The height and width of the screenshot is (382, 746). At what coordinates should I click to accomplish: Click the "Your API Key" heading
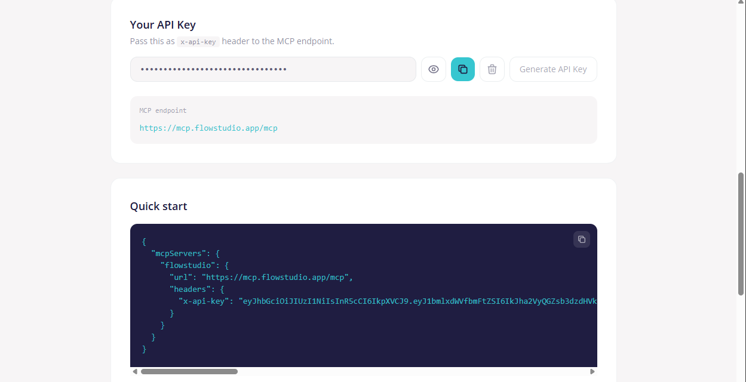(163, 25)
